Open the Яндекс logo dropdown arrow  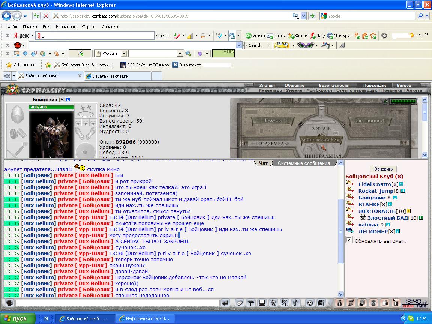(32, 36)
